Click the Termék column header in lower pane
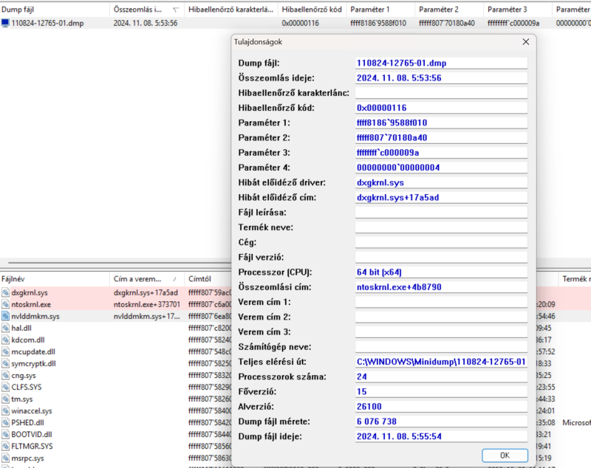 [x=575, y=279]
